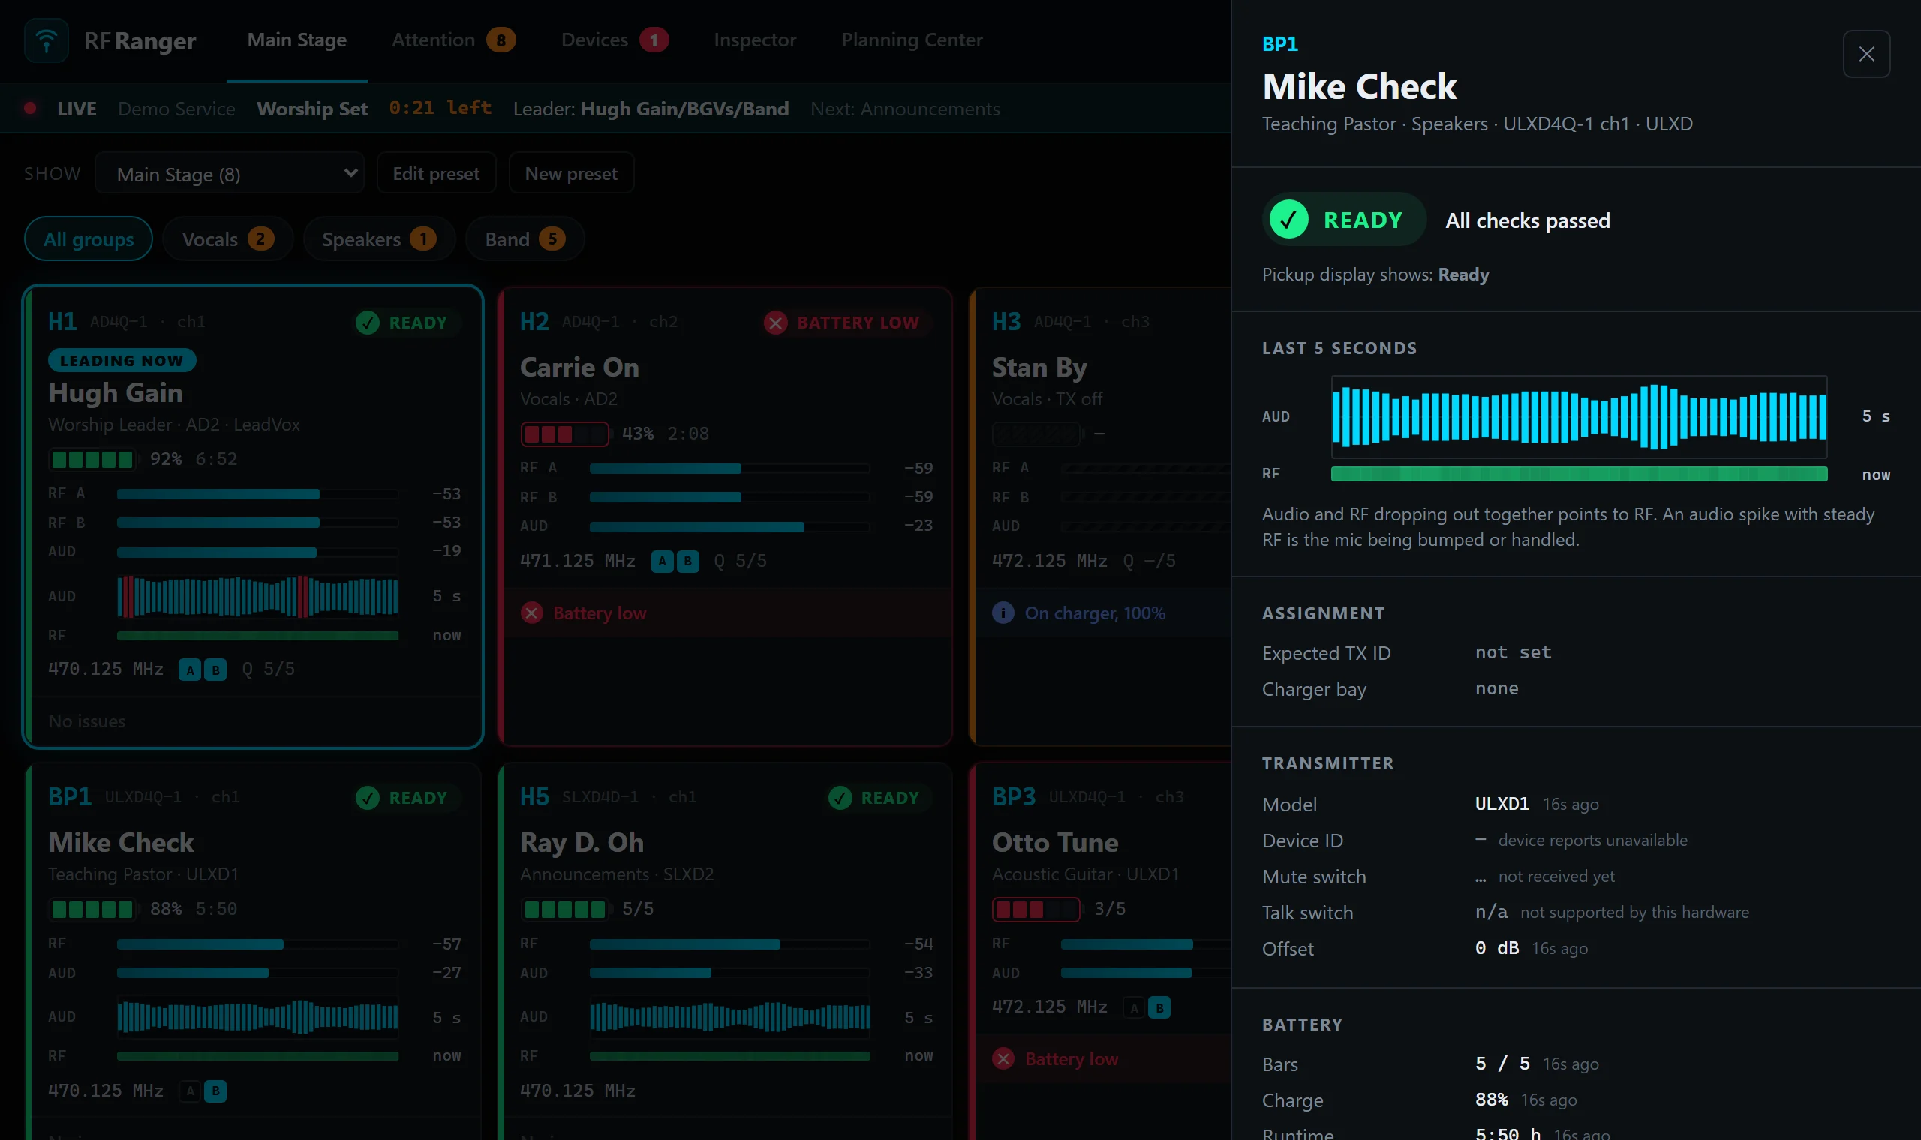This screenshot has width=1921, height=1140.
Task: Toggle antenna A badge on H2 card
Action: (x=663, y=562)
